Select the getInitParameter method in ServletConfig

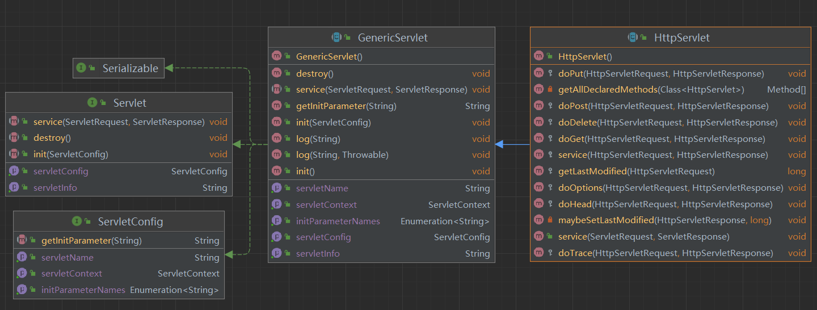pyautogui.click(x=91, y=241)
